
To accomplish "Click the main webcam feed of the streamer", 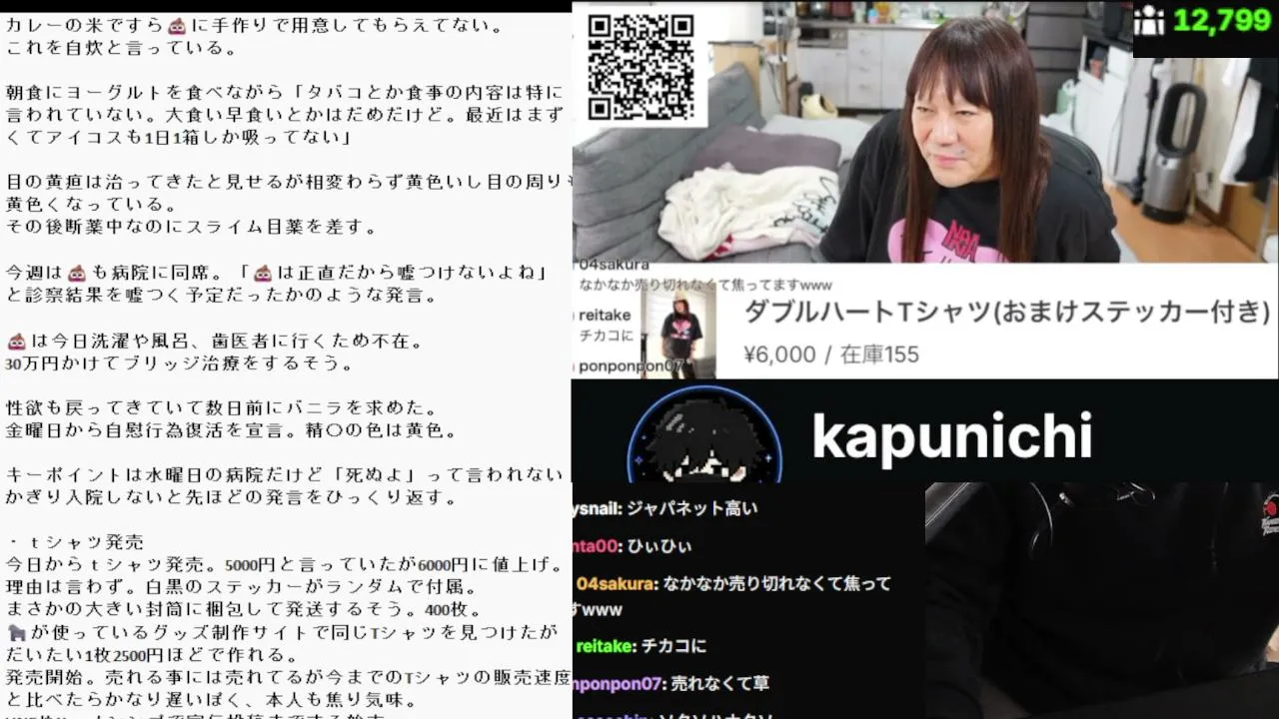I will (925, 132).
